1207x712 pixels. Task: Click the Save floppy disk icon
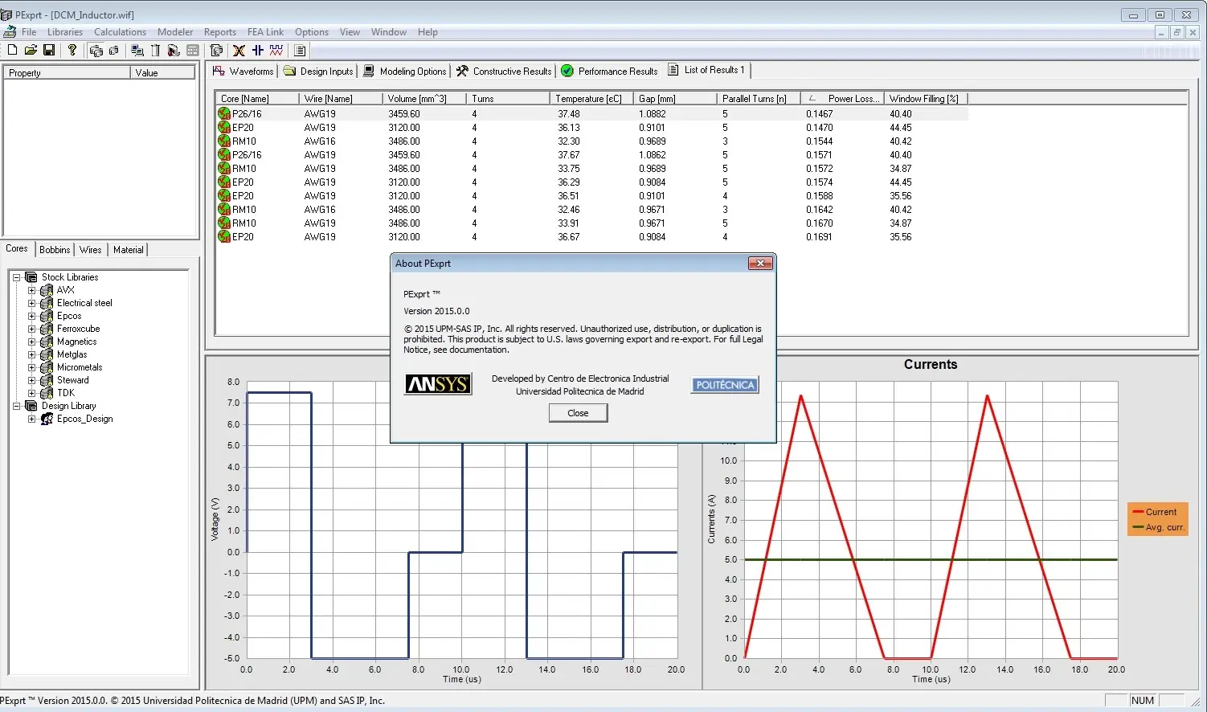[x=49, y=50]
